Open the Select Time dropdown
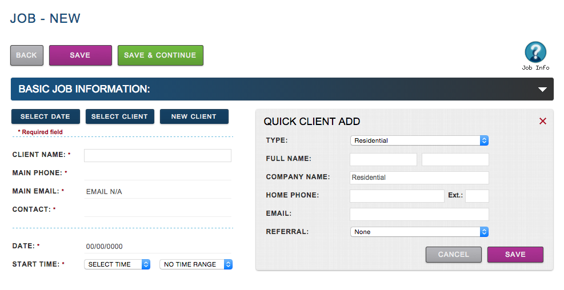Viewport: 564px width, 290px height. 117,264
